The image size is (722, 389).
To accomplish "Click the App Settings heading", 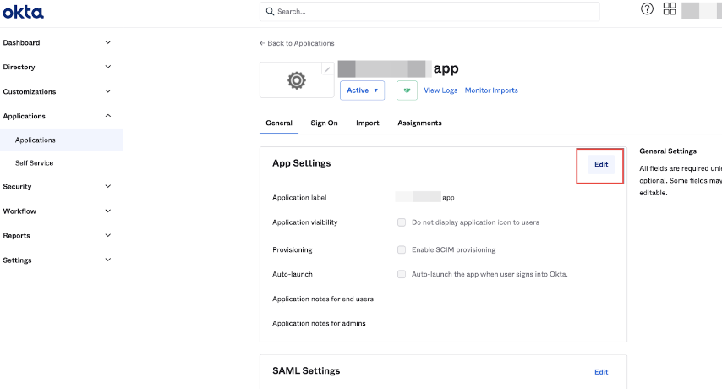I will tap(302, 163).
